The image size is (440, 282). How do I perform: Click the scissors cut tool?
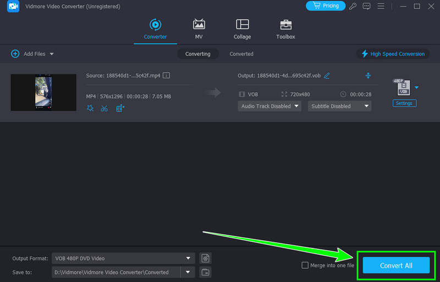(105, 108)
